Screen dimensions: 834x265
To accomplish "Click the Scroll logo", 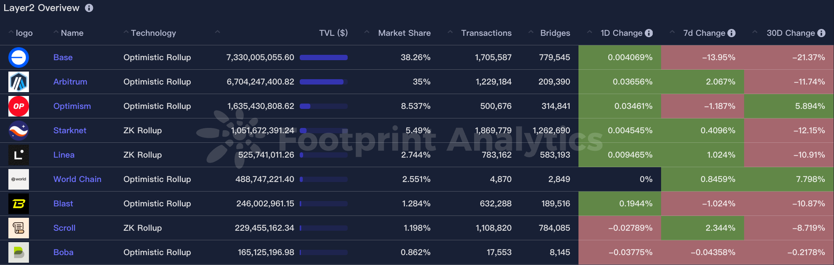I will 18,228.
